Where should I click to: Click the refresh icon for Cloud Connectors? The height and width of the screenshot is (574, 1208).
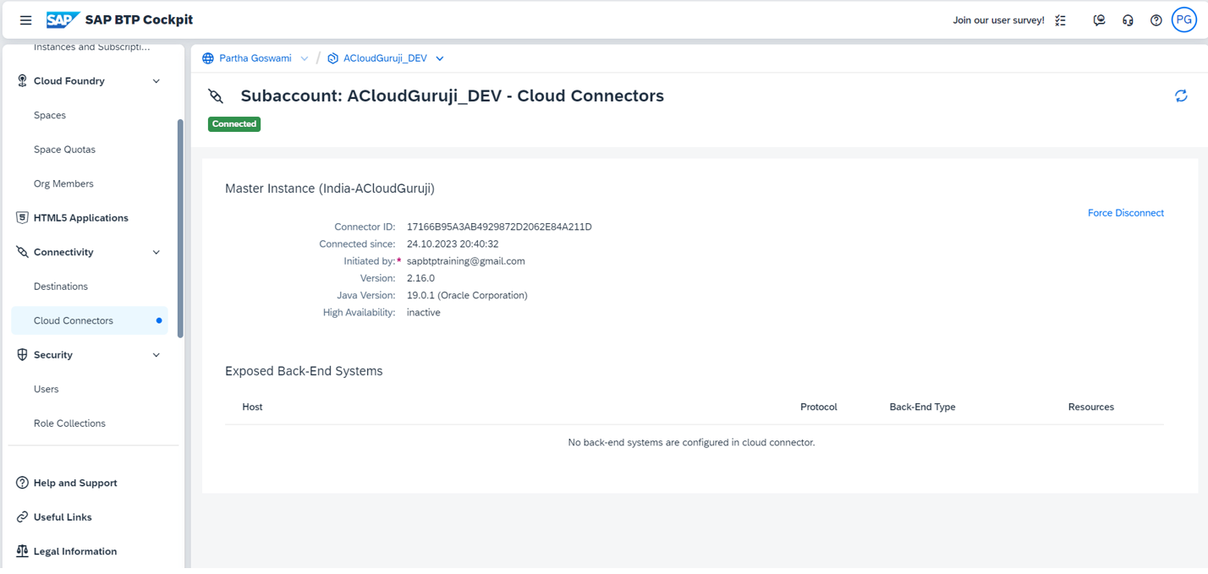[x=1181, y=96]
